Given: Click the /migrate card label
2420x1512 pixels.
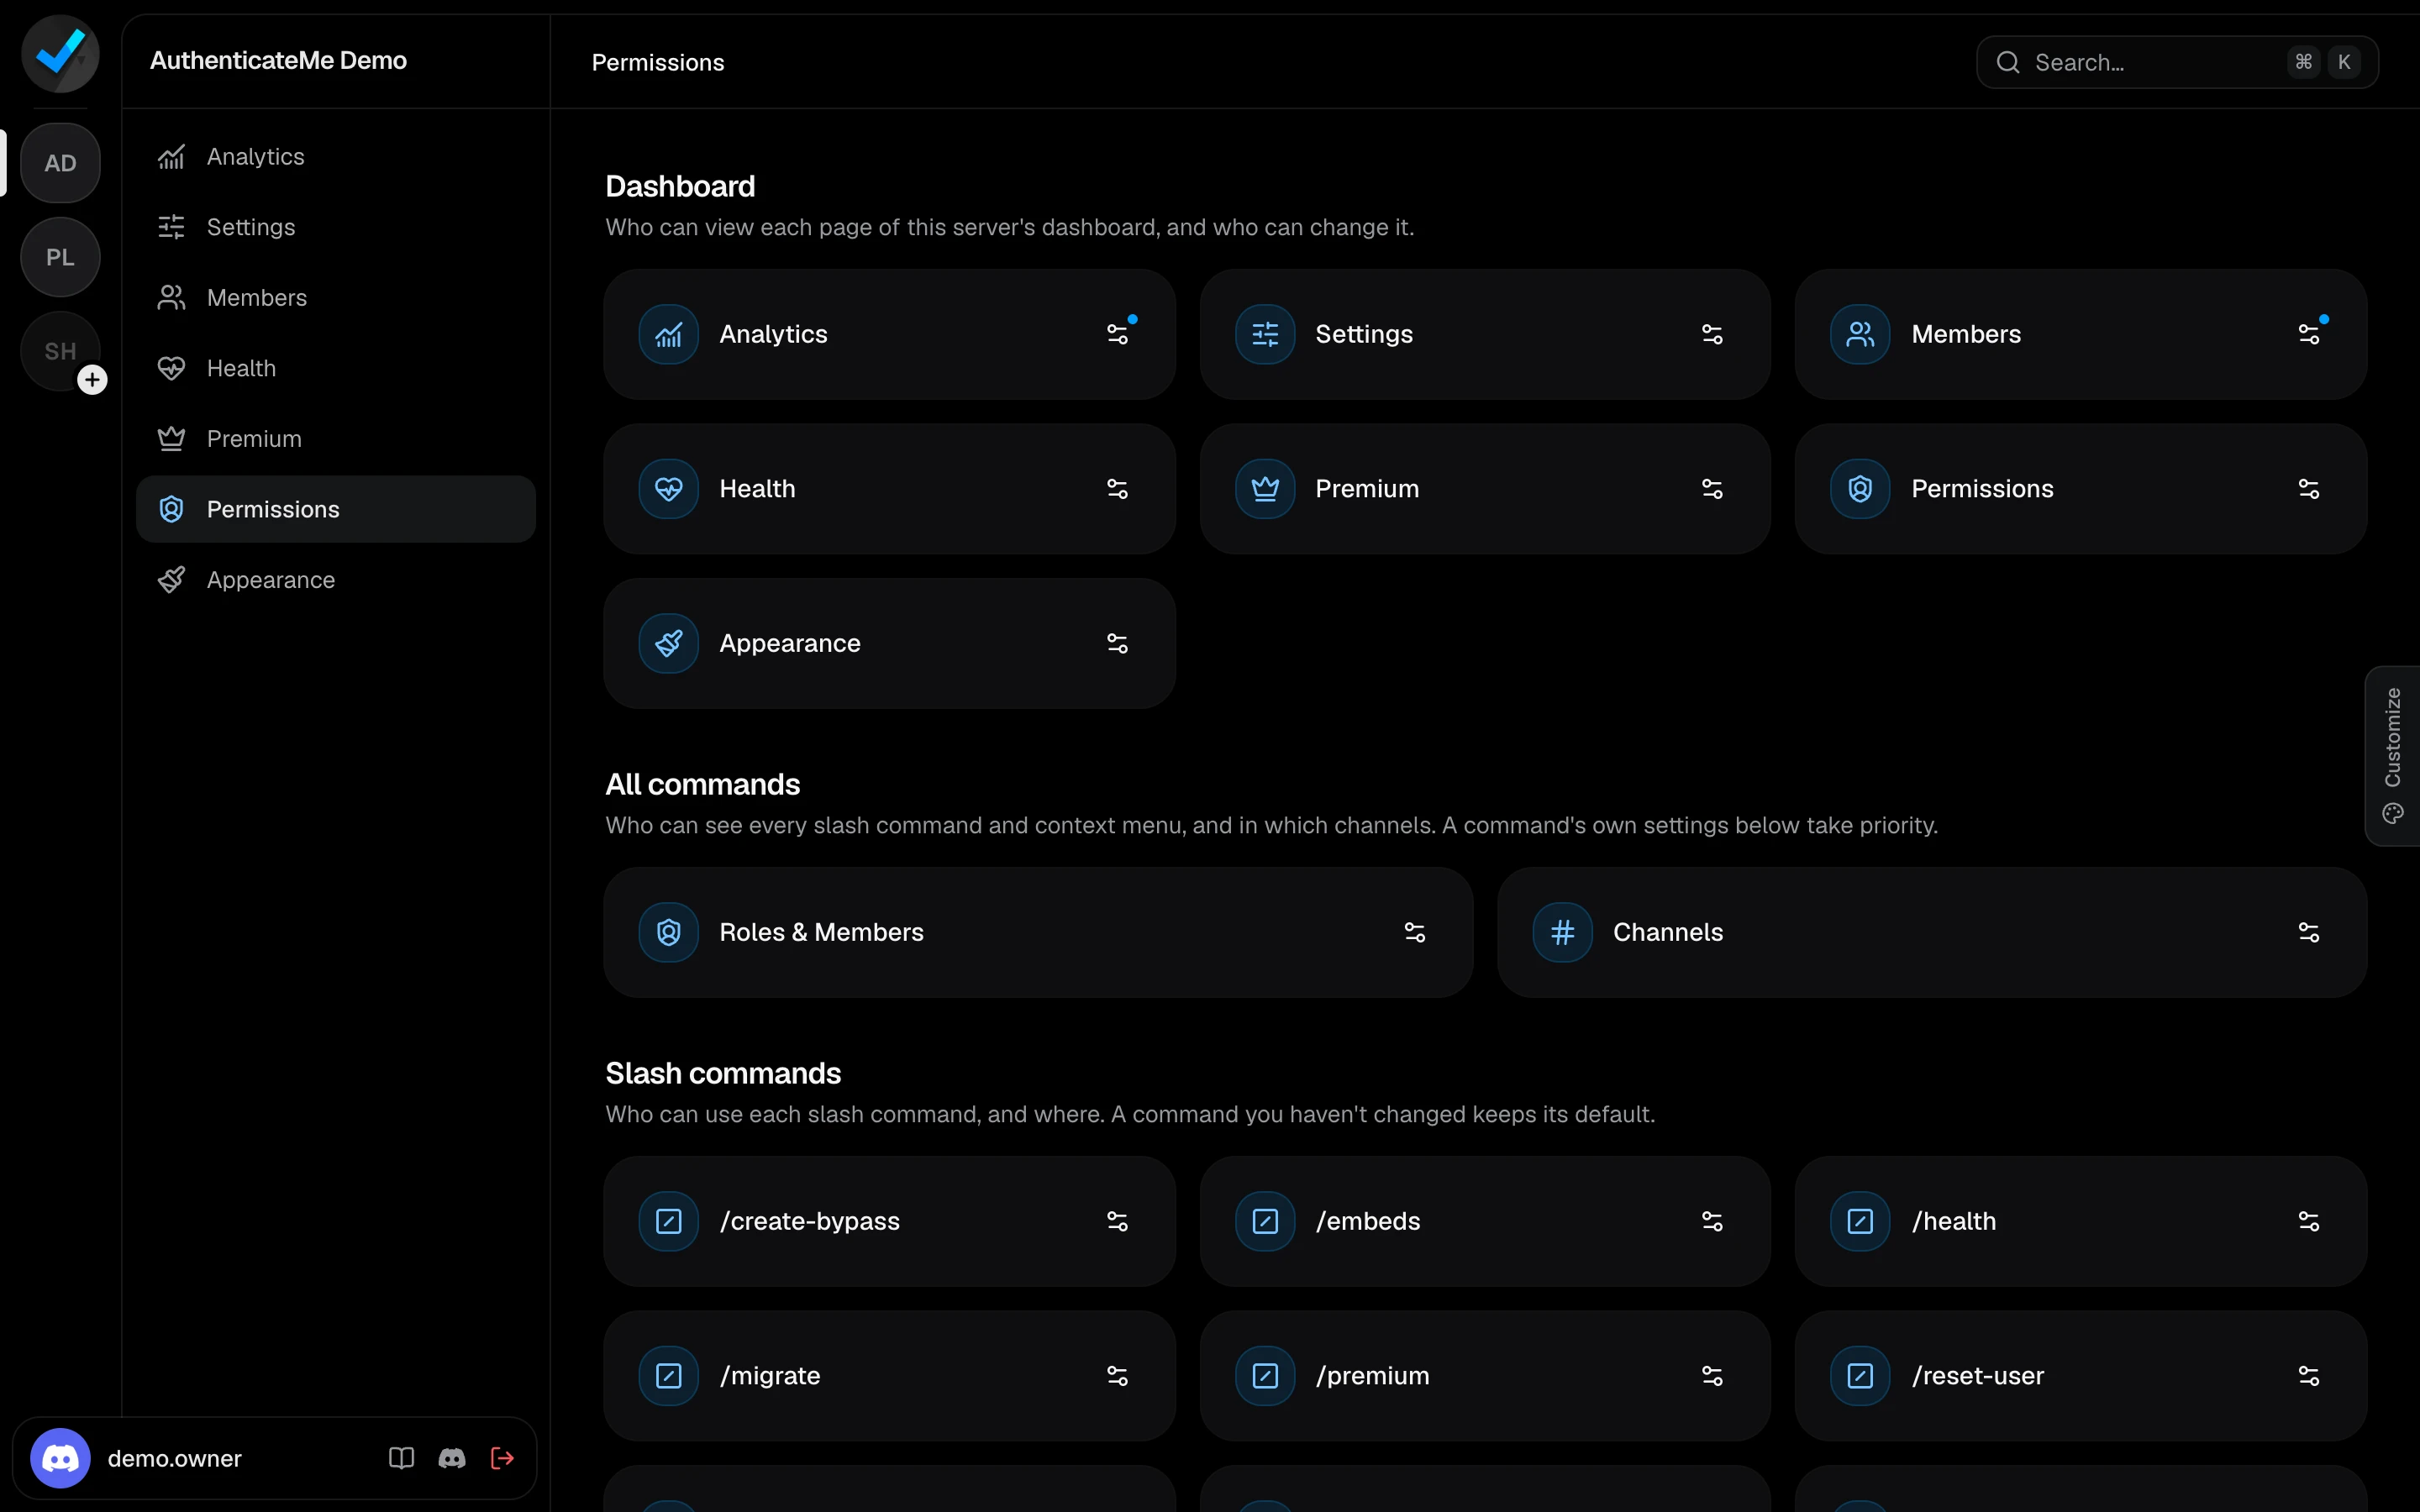Looking at the screenshot, I should [x=770, y=1376].
